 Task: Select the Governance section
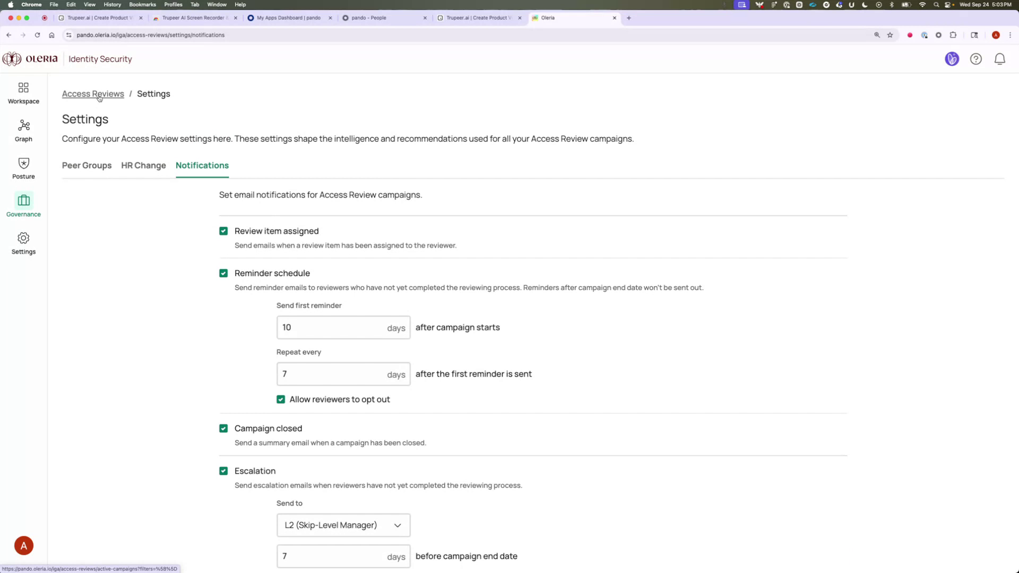coord(23,205)
